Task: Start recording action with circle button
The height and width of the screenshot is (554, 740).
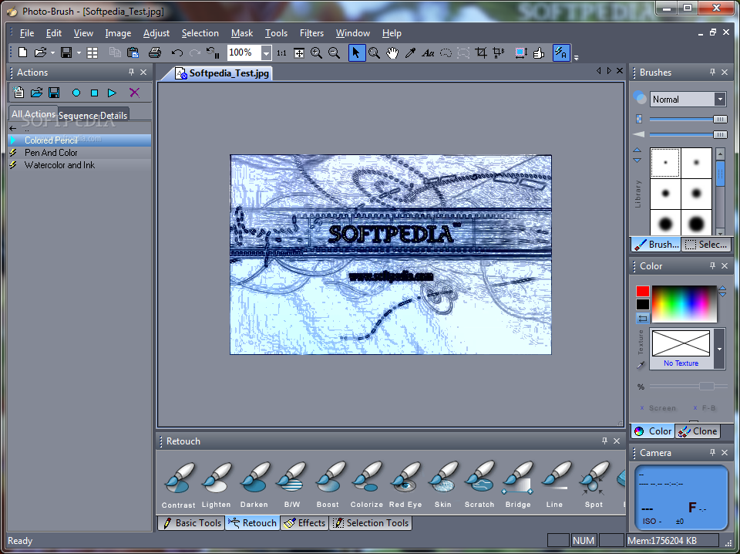Action: click(x=76, y=93)
